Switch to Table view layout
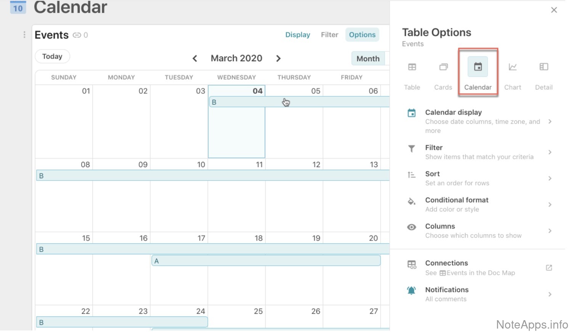Image resolution: width=569 pixels, height=332 pixels. [412, 67]
